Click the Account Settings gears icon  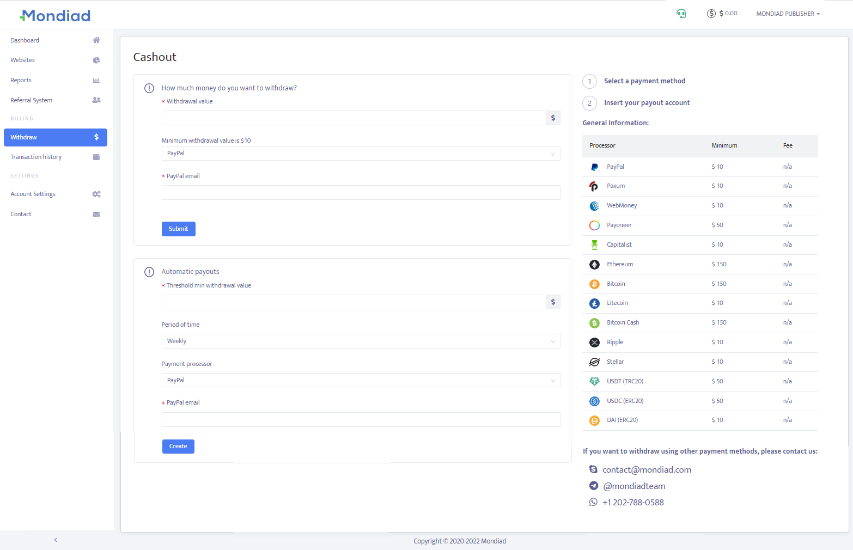click(96, 194)
